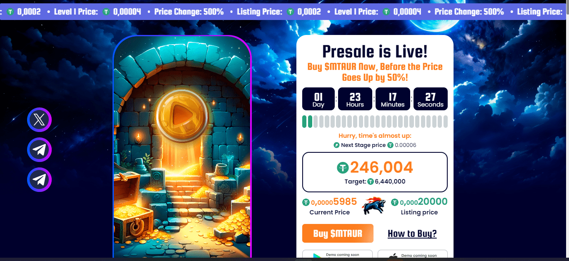Screen dimensions: 569x261
Task: Open the X social media icon
Action: [x=39, y=120]
